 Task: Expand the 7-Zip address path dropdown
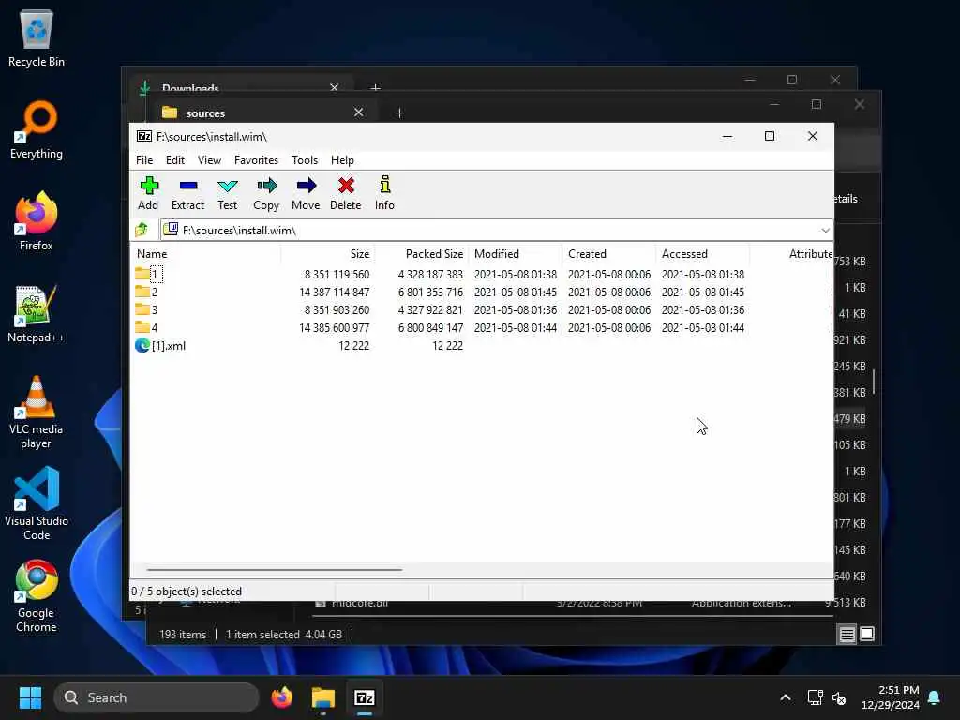coord(825,231)
